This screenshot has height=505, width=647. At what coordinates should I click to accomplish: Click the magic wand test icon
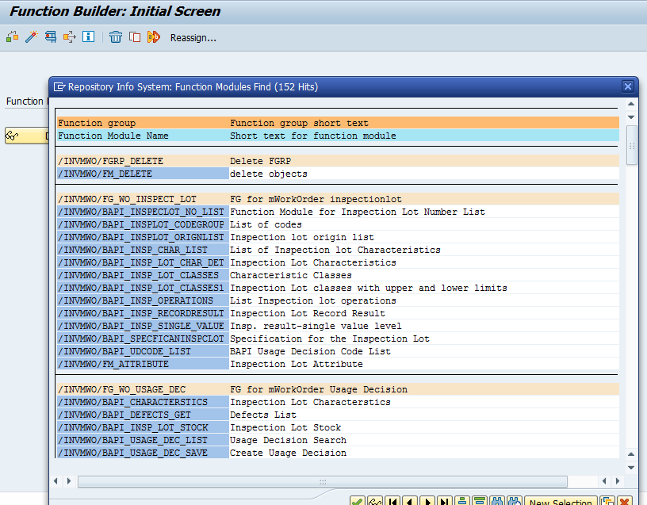click(32, 36)
